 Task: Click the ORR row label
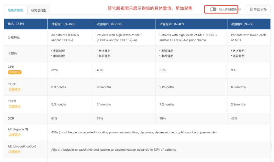pos(11,67)
